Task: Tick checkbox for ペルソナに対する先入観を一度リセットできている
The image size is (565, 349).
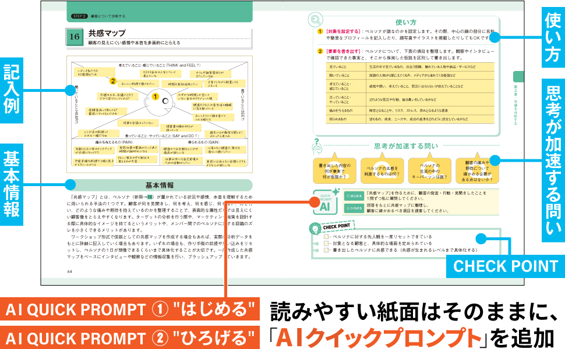Action: pyautogui.click(x=326, y=237)
